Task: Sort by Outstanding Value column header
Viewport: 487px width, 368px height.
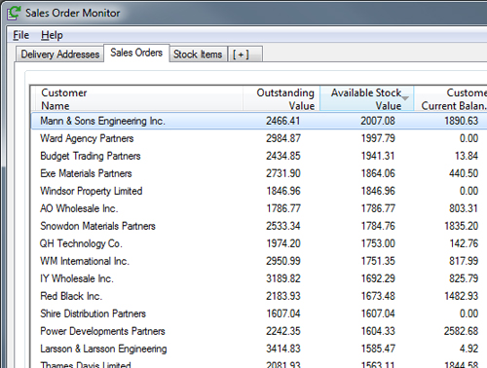Action: [x=281, y=99]
